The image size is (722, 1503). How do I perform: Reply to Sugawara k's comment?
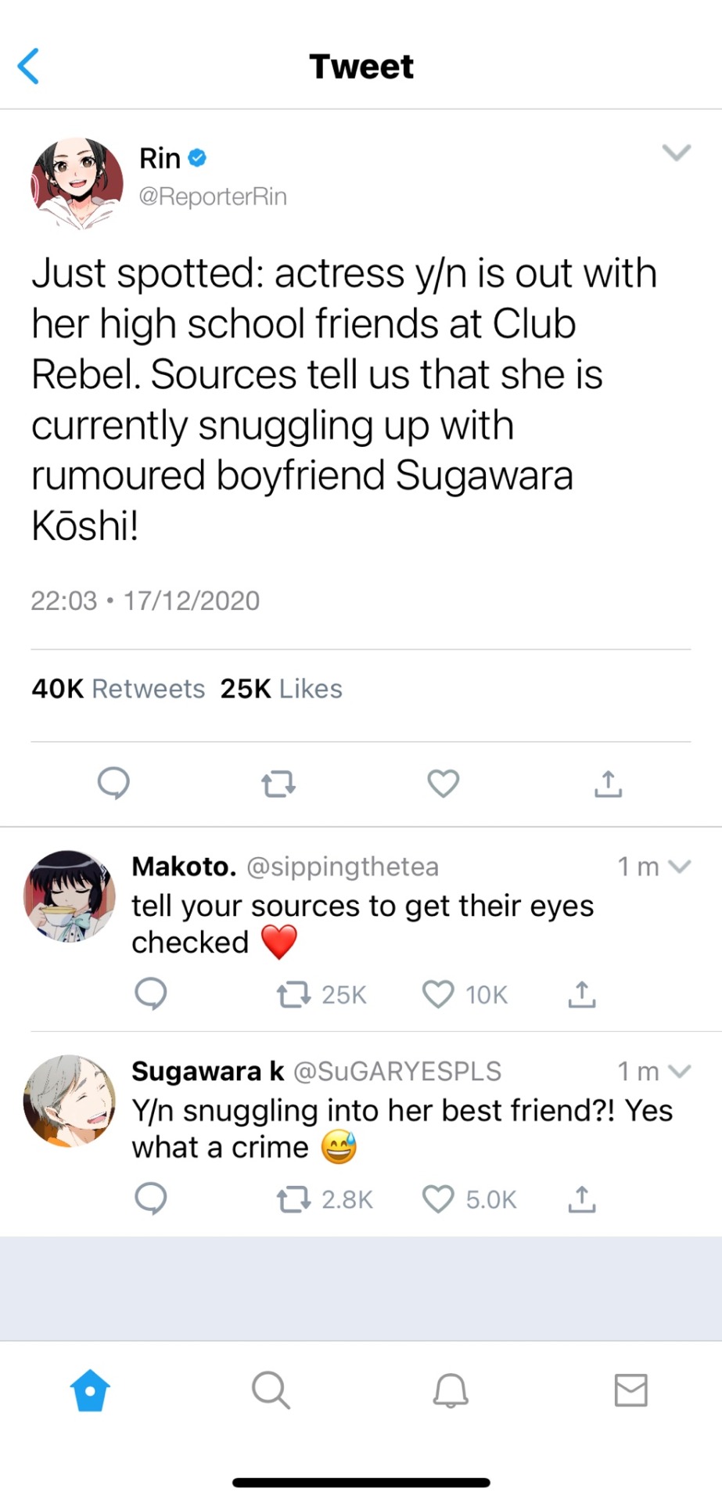tap(150, 1198)
